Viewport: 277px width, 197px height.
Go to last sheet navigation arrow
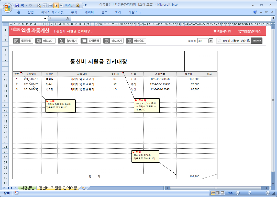pyautogui.click(x=16, y=188)
